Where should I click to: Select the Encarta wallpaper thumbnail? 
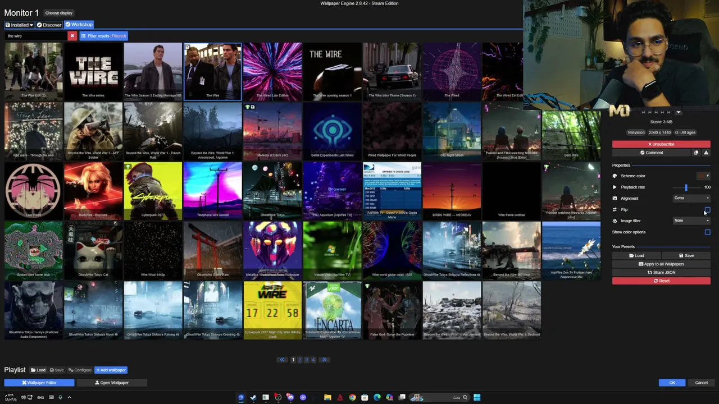point(332,310)
